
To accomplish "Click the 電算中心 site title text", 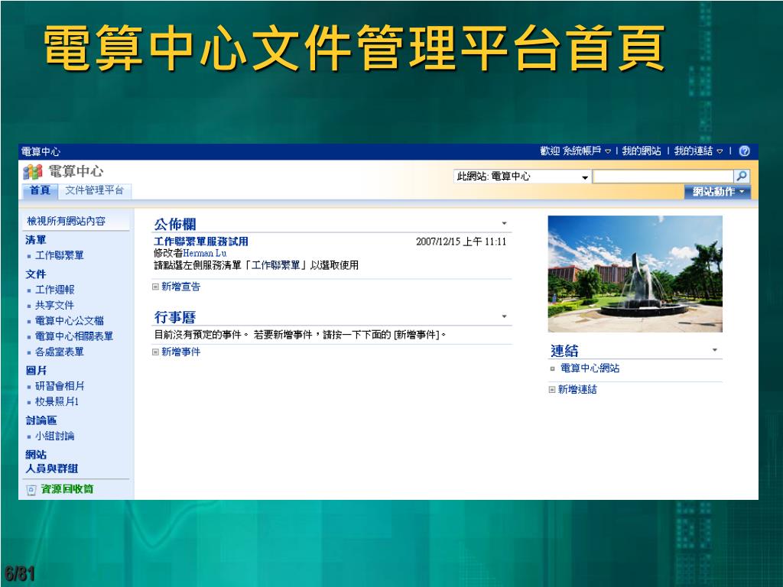I will point(76,171).
